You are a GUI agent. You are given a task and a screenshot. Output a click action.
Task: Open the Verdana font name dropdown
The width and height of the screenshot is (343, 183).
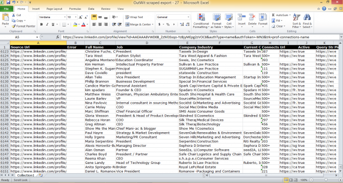point(65,17)
